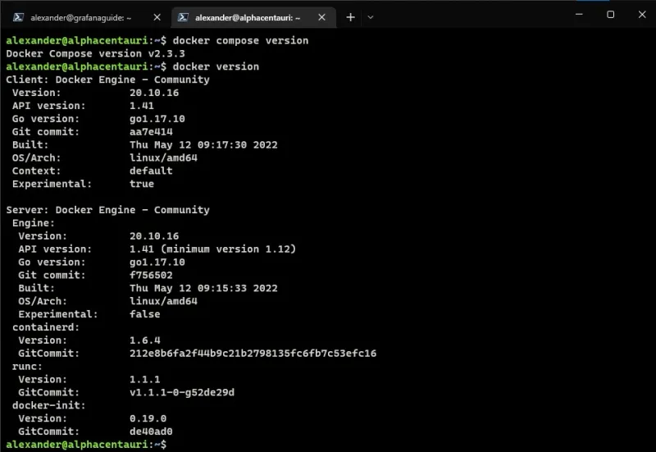This screenshot has width=656, height=452.
Task: Click the bottom empty shell prompt line
Action: coord(86,444)
